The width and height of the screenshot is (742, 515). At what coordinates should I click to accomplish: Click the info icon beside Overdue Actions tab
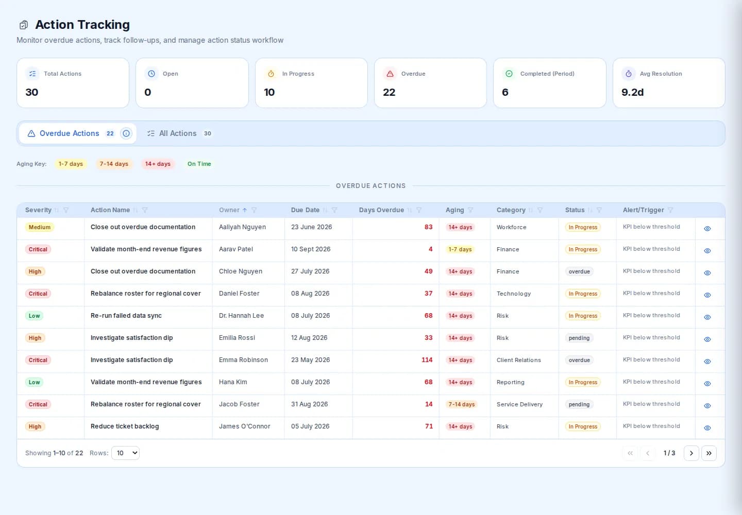126,133
